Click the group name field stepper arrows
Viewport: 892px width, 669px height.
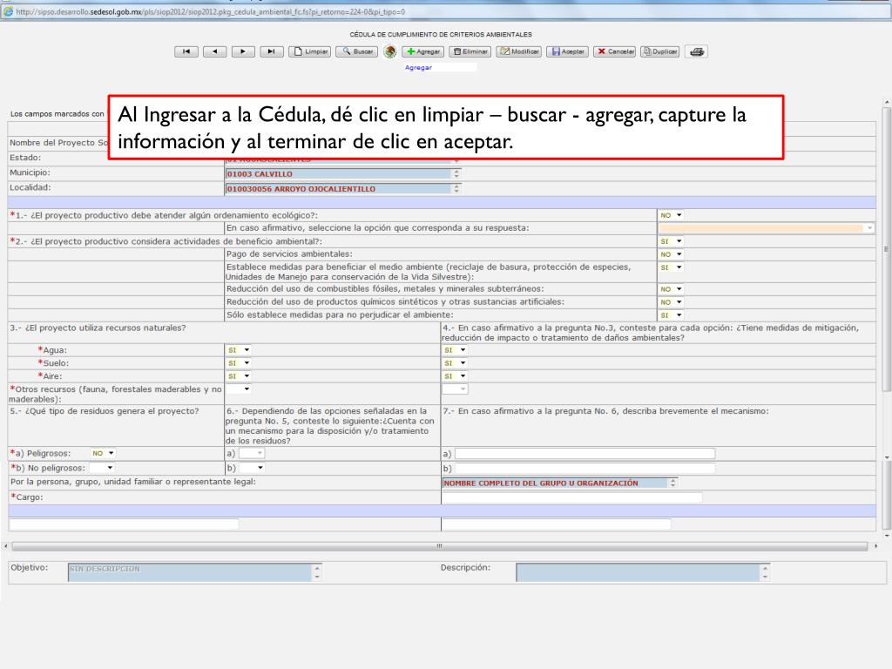pyautogui.click(x=673, y=483)
